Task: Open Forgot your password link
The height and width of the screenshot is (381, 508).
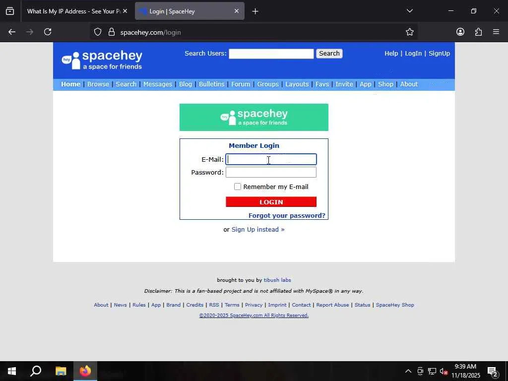Action: click(x=287, y=216)
